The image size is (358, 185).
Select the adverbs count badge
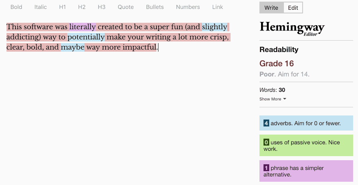pyautogui.click(x=266, y=123)
